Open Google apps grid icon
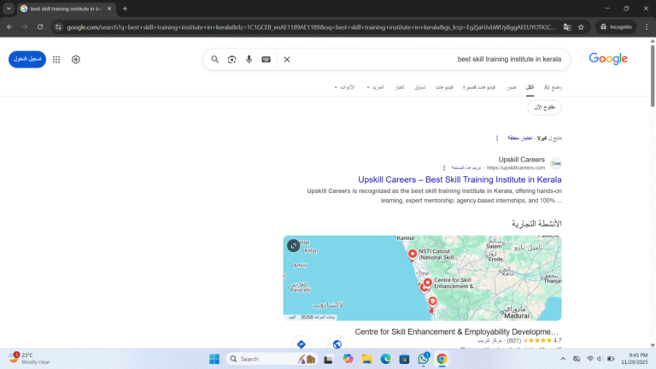The image size is (656, 369). pyautogui.click(x=56, y=60)
